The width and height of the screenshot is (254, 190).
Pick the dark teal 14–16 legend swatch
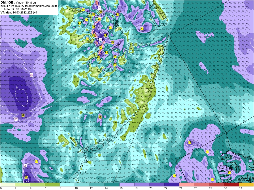click(x=112, y=184)
